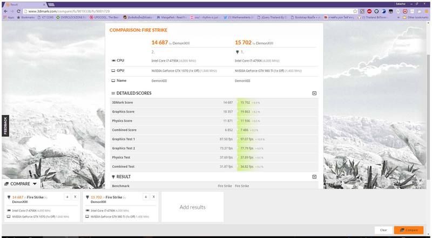Click the 3dmark.com address bar

pyautogui.click(x=187, y=11)
